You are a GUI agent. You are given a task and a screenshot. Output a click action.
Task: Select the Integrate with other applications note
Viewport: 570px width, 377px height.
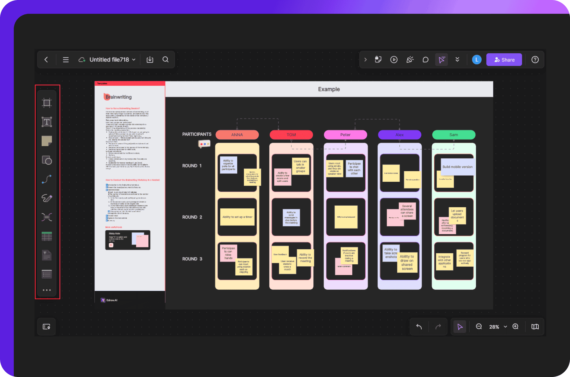pyautogui.click(x=444, y=262)
